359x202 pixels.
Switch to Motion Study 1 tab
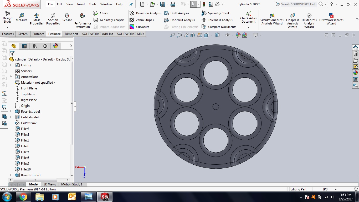click(72, 184)
